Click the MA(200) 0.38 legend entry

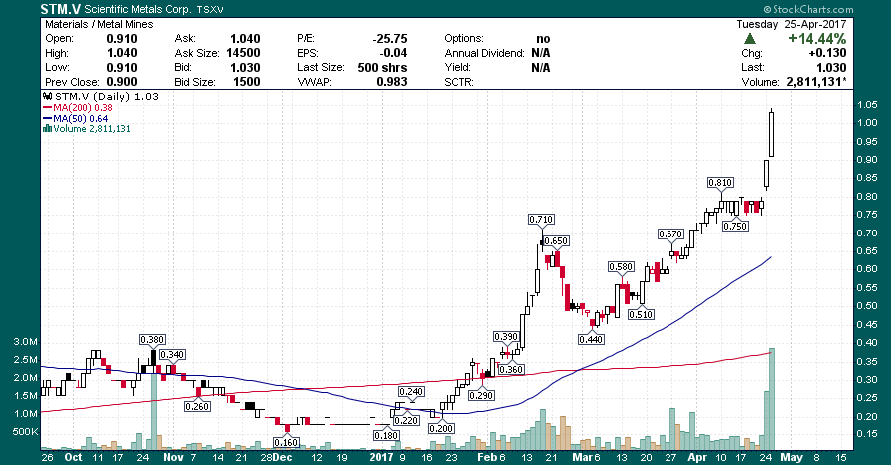(78, 108)
